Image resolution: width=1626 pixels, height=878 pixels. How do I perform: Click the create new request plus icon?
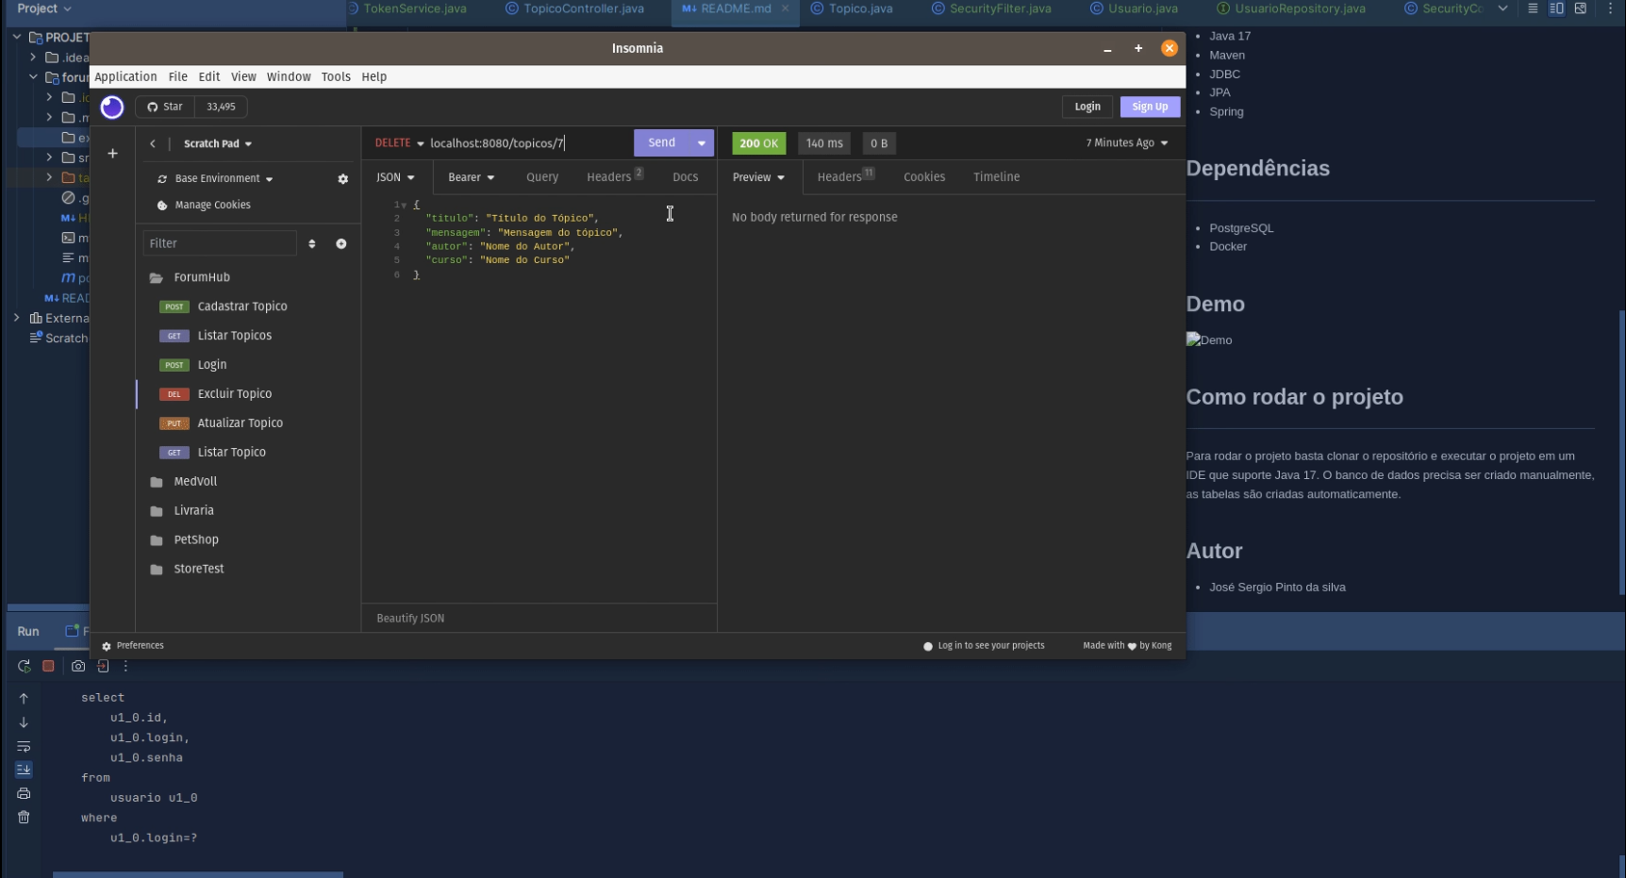coord(341,243)
